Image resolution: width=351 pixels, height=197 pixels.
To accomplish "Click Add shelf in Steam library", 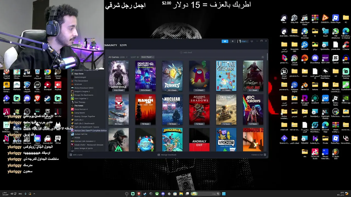I will tap(186, 53).
